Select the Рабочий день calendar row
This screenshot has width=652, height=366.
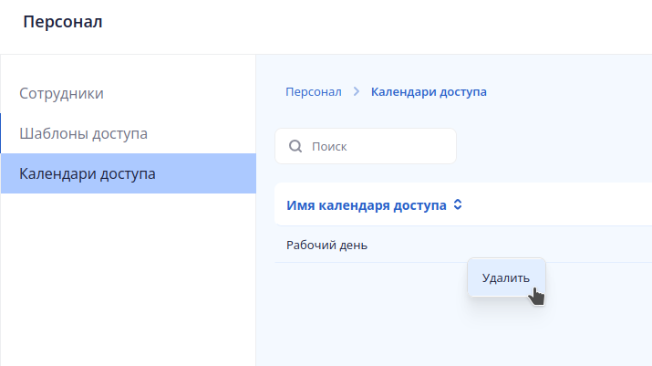(410, 245)
